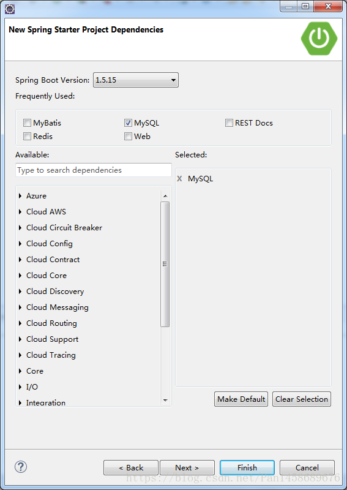Select the Azure tree row label
This screenshot has width=347, height=490.
pyautogui.click(x=36, y=195)
